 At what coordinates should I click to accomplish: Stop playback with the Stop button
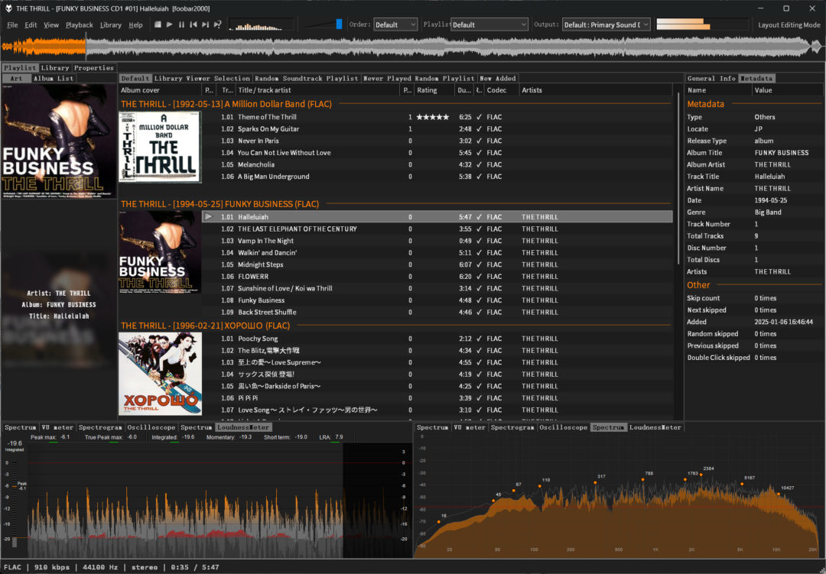coord(158,24)
